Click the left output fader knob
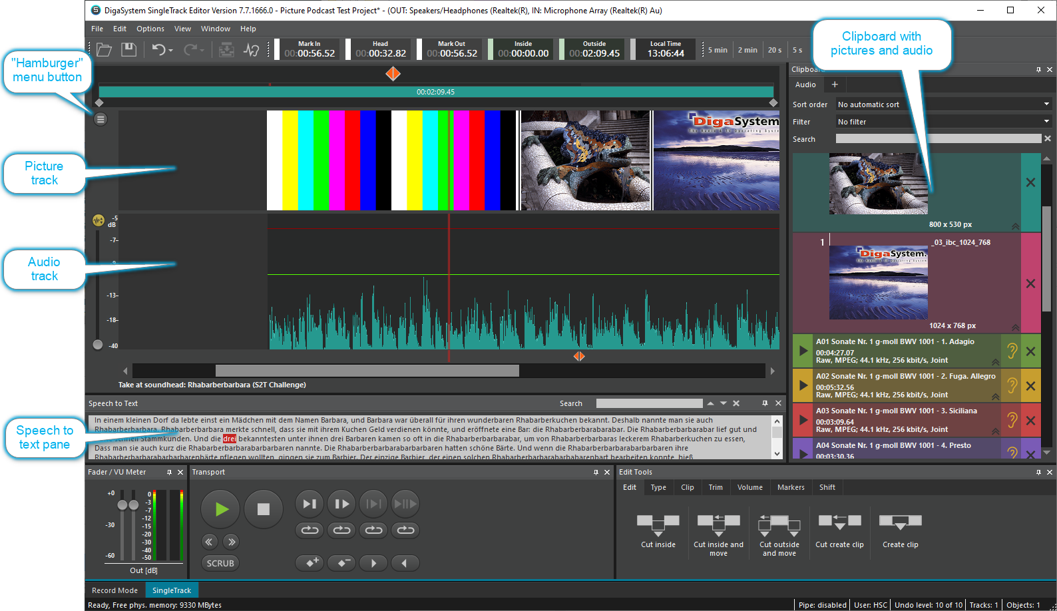Screen dimensions: 1057x611 [122, 505]
